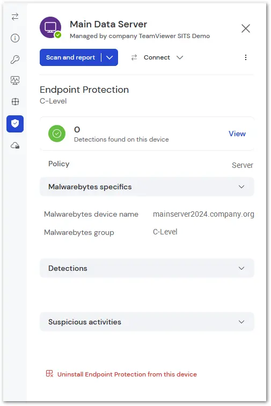The height and width of the screenshot is (406, 271).
Task: Click the Scan and report button
Action: click(x=70, y=57)
